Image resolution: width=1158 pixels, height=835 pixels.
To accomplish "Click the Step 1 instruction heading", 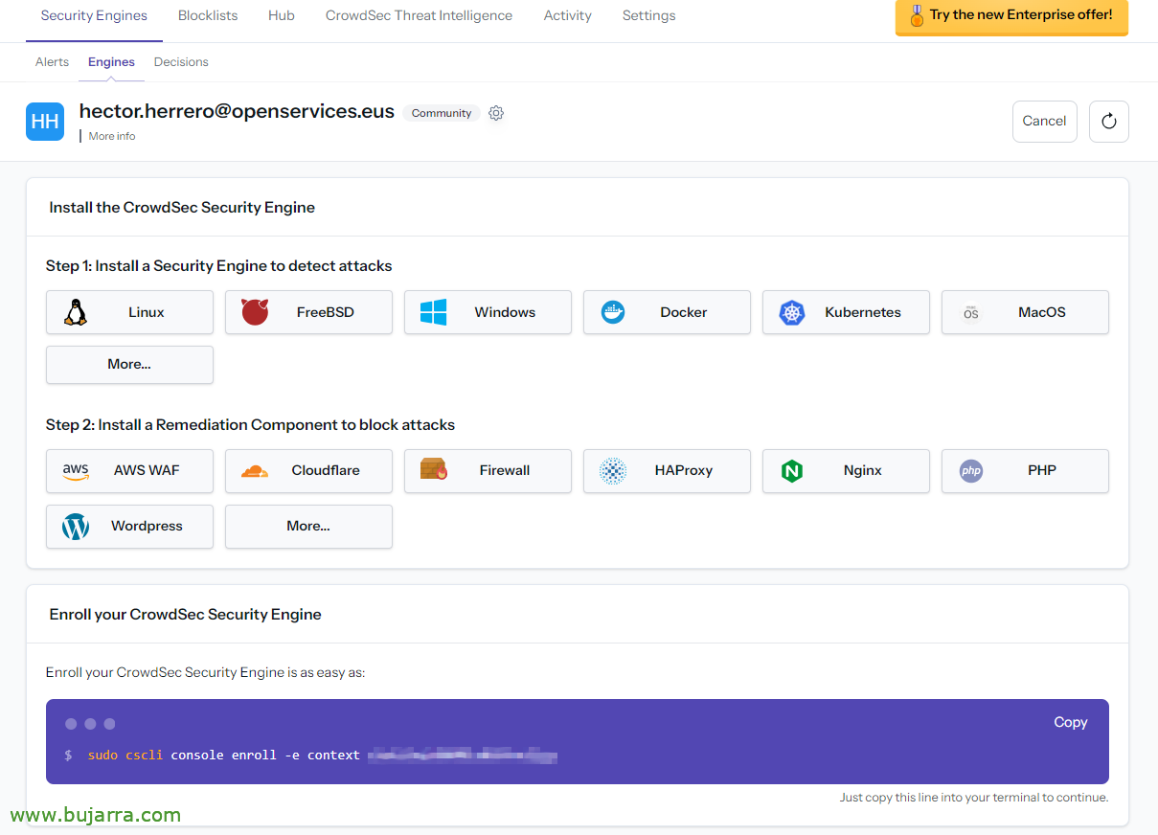I will tap(218, 265).
